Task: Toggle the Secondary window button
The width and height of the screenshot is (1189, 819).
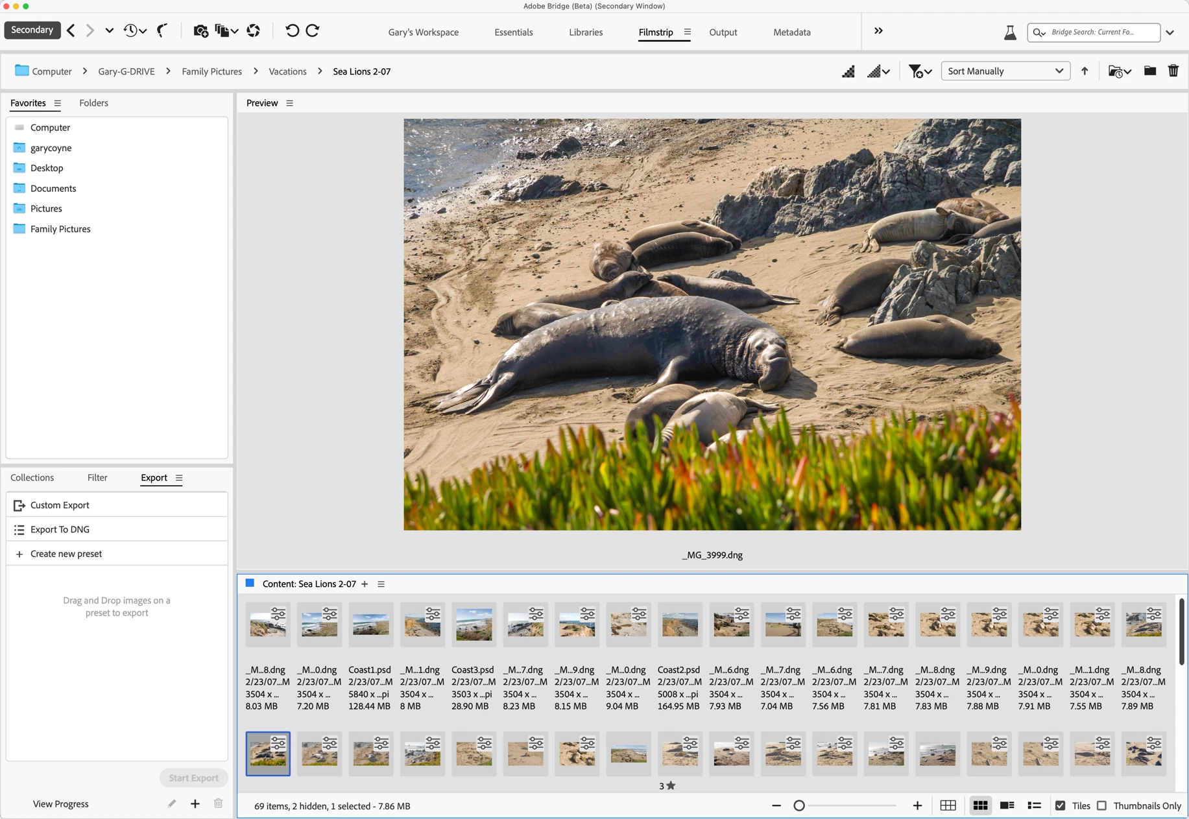Action: click(32, 30)
